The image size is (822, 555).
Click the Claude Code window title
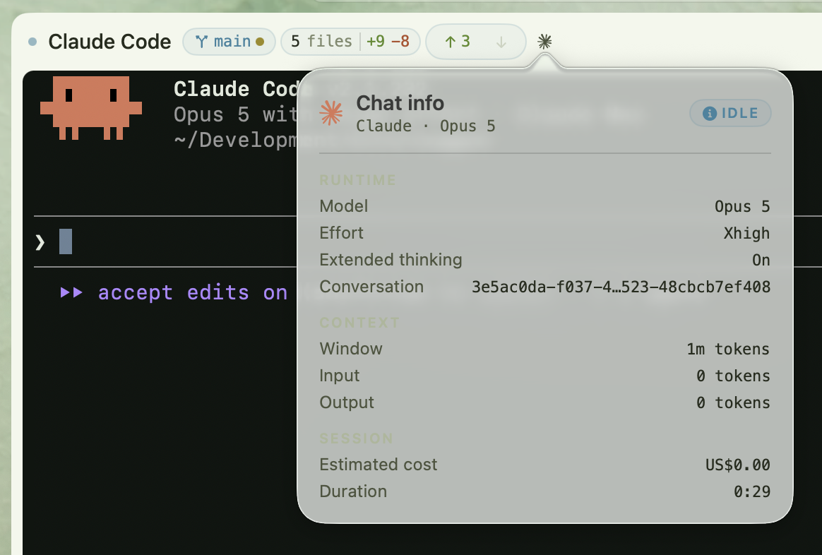109,42
